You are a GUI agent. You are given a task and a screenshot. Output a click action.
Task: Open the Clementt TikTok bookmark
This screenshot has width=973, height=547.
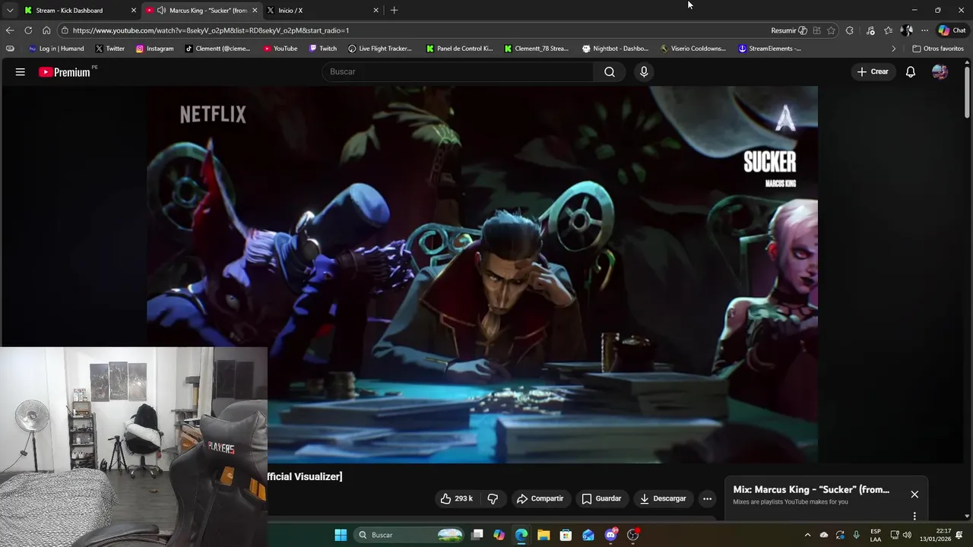click(x=218, y=49)
